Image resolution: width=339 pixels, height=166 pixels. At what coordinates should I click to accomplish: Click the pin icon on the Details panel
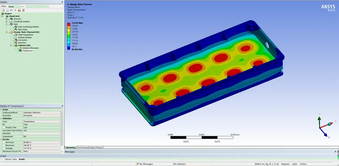coord(62,106)
